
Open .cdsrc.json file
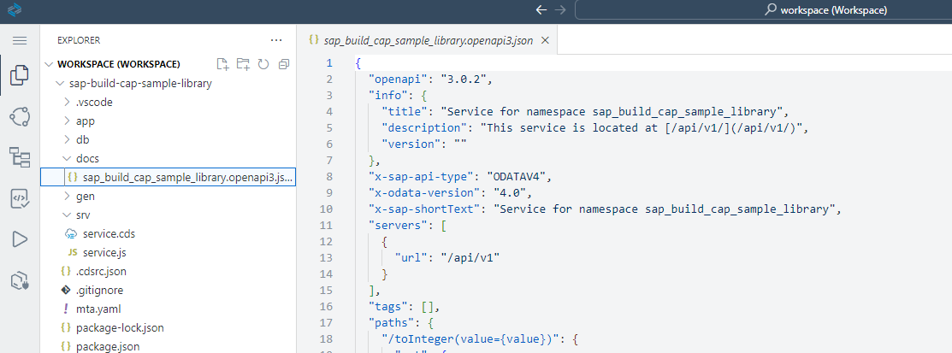(x=102, y=271)
